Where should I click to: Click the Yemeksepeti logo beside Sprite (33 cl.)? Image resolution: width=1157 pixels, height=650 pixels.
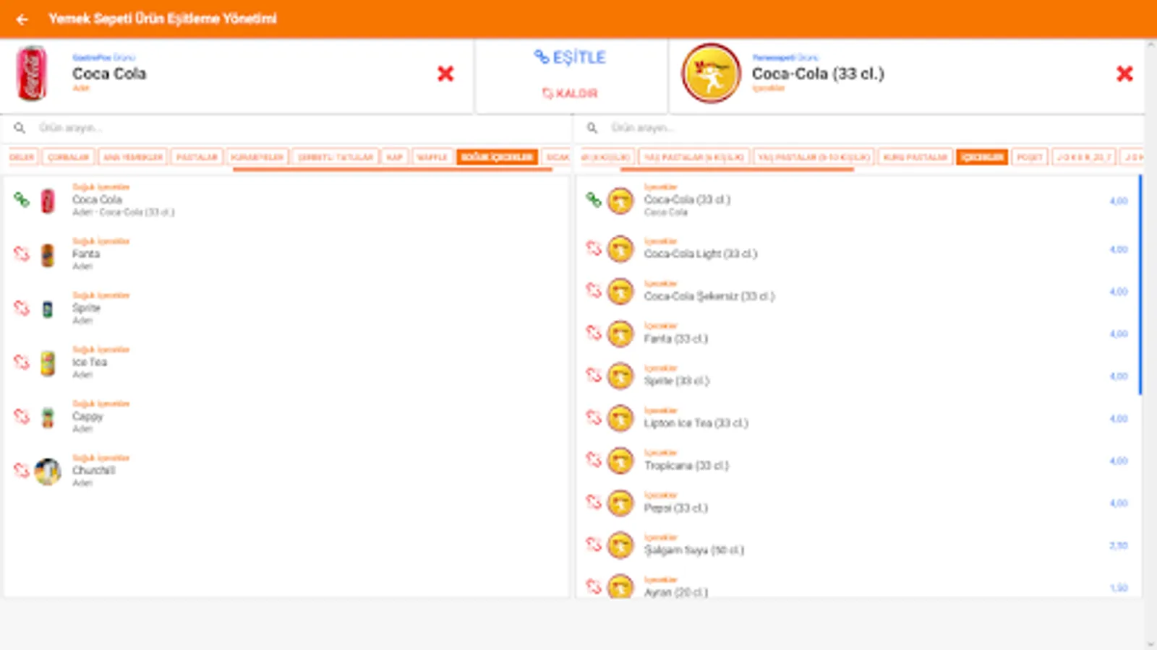click(620, 376)
